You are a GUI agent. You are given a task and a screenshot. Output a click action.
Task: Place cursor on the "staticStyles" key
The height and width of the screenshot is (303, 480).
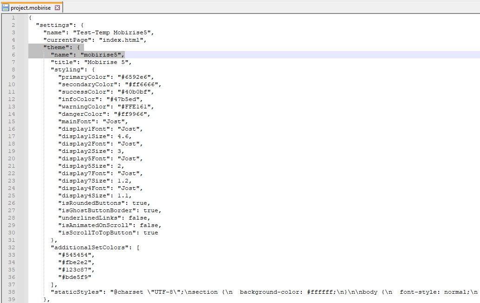74,292
